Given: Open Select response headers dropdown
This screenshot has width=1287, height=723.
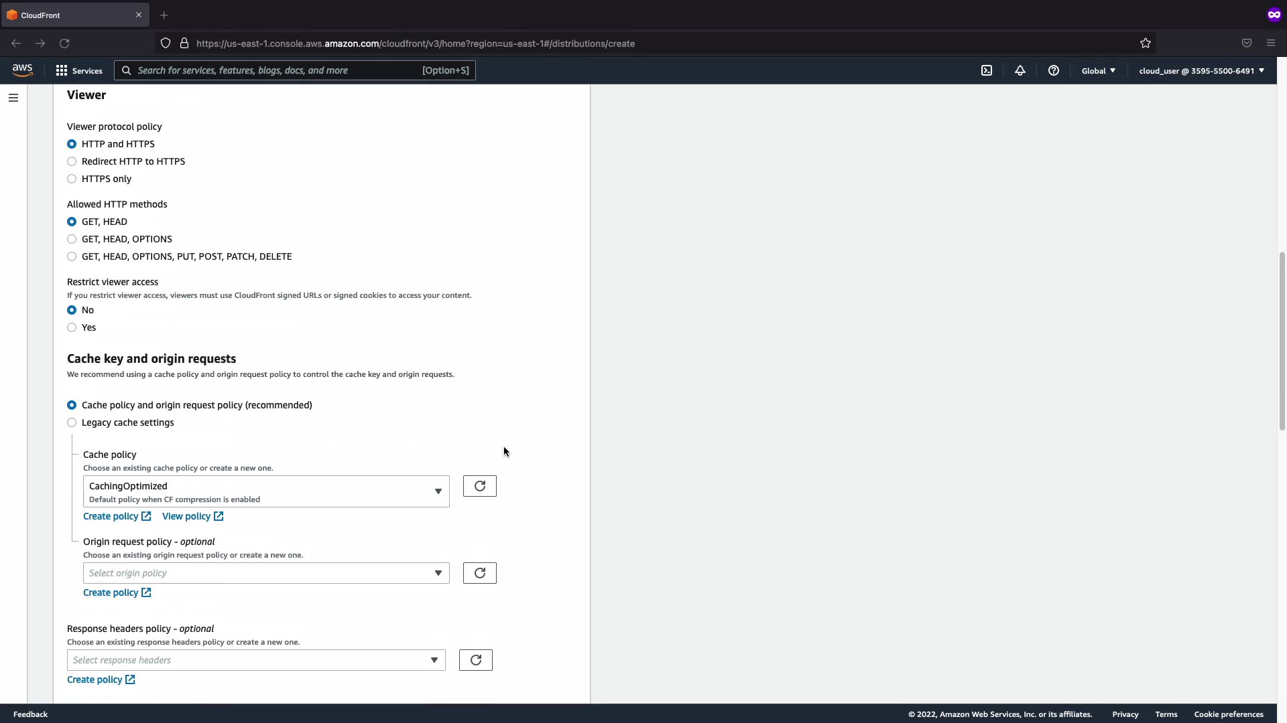Looking at the screenshot, I should pos(256,660).
